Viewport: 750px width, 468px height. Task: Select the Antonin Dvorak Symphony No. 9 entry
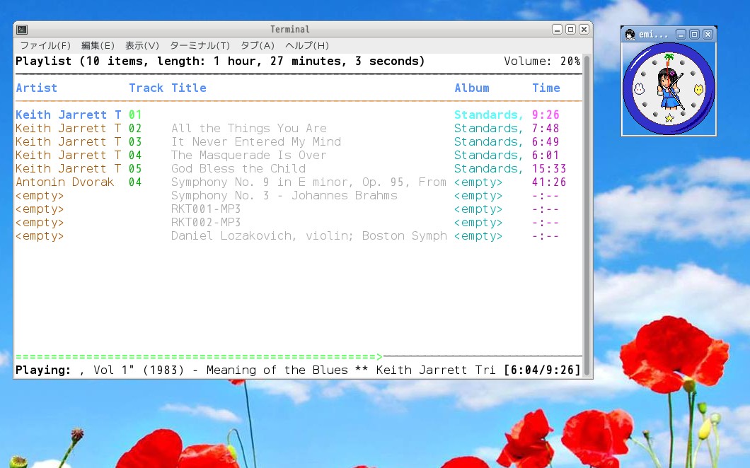pos(308,182)
